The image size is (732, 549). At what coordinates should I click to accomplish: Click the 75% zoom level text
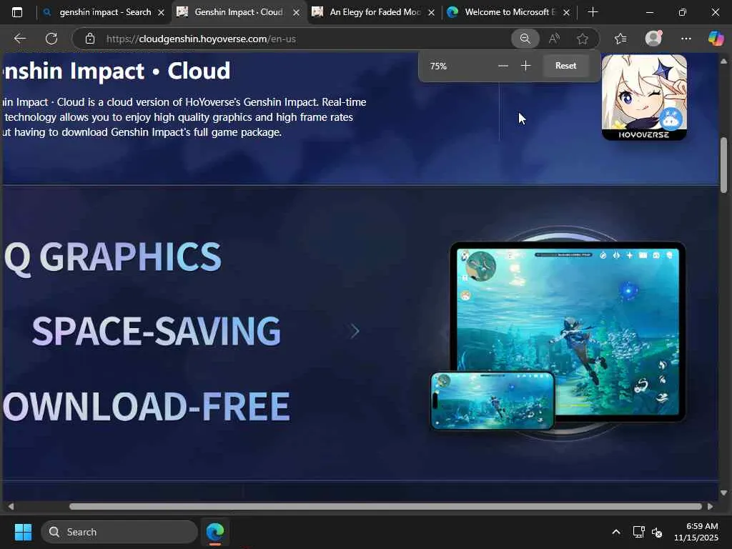tap(438, 66)
